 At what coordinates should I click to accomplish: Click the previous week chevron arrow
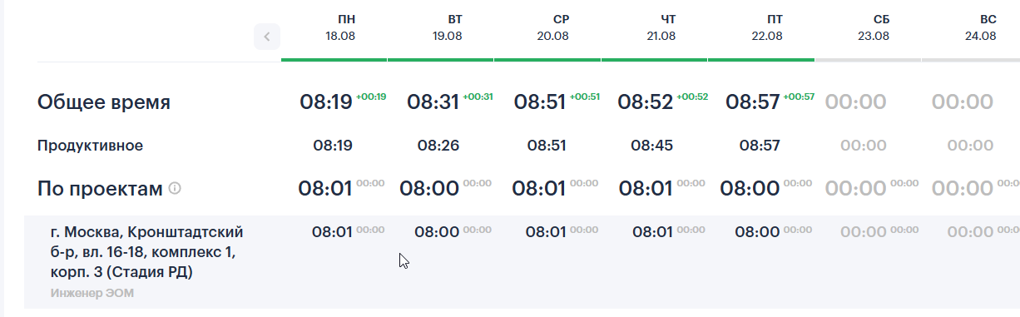click(267, 37)
